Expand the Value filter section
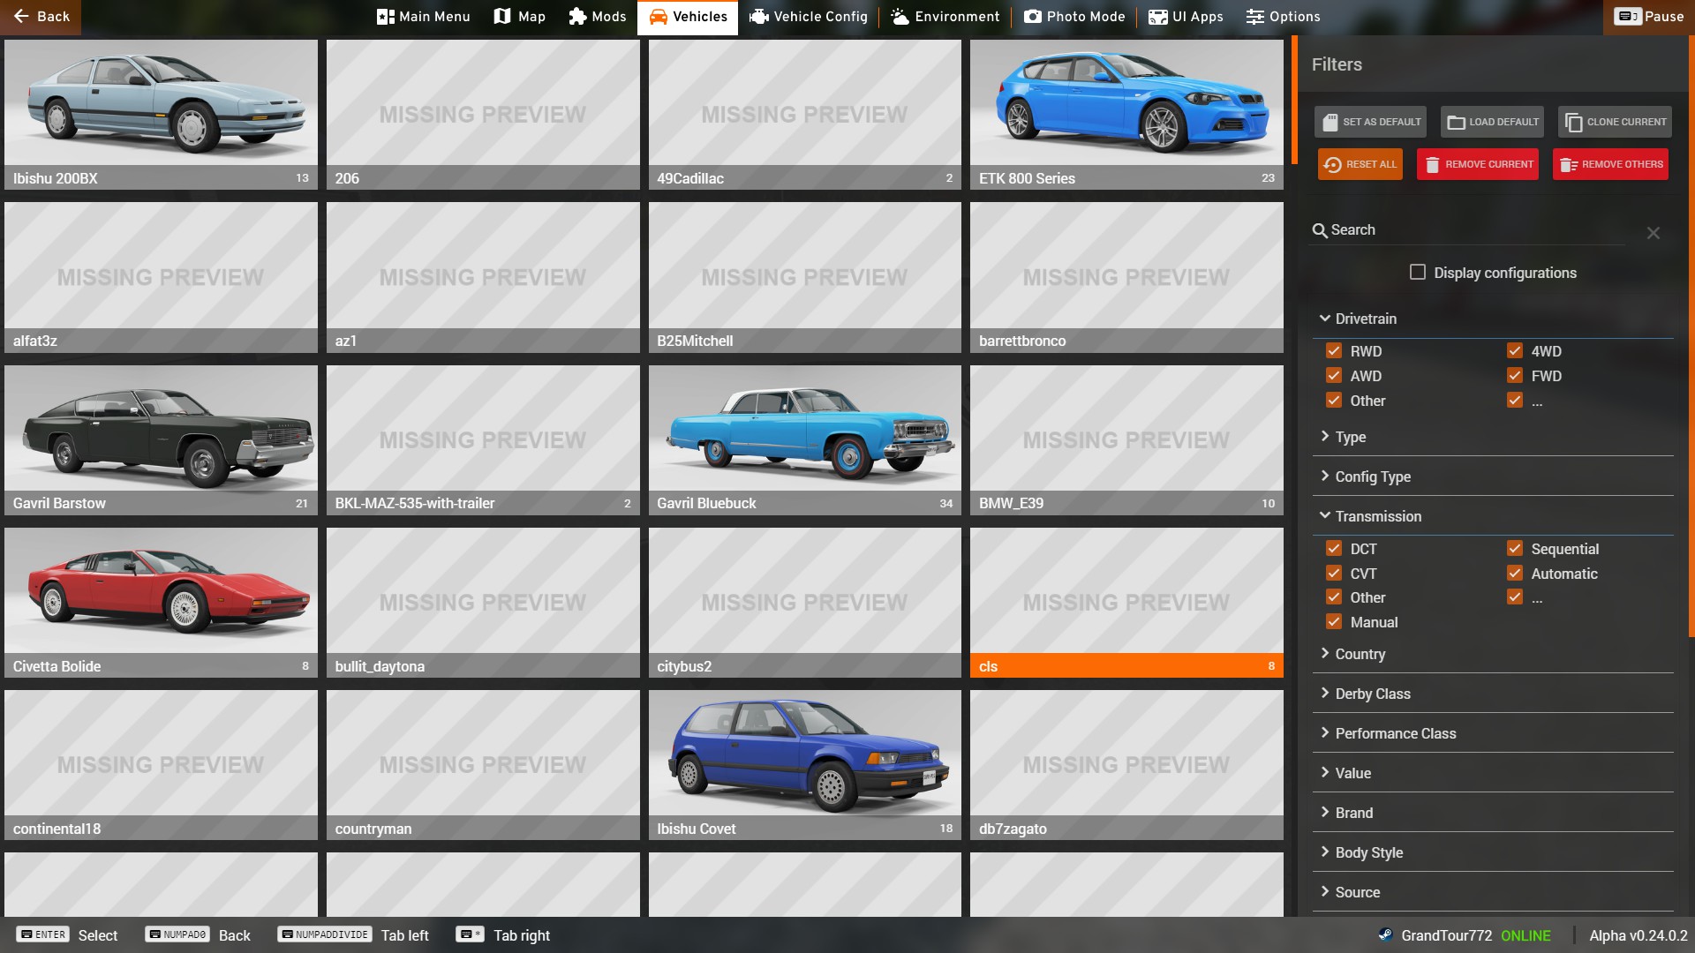The height and width of the screenshot is (953, 1695). (1493, 773)
